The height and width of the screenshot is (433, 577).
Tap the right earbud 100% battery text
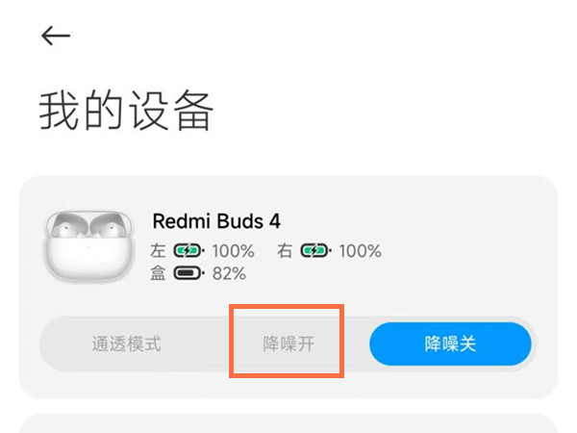(x=360, y=251)
